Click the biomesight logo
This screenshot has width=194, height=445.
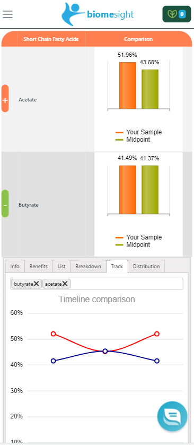point(98,14)
